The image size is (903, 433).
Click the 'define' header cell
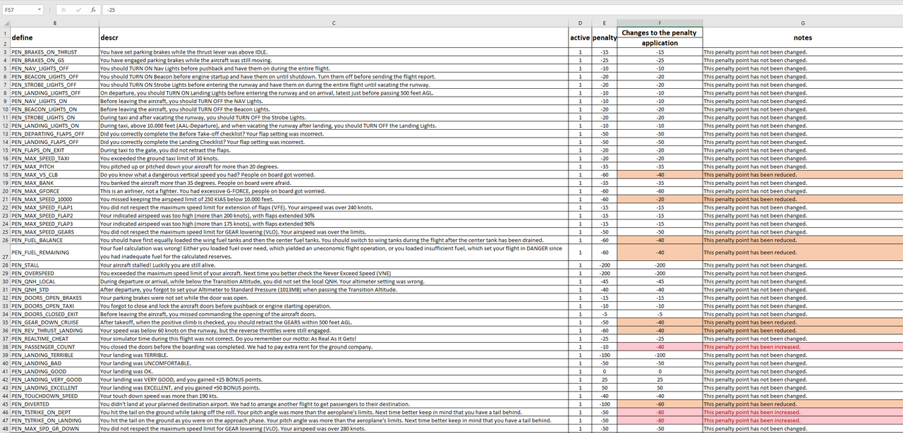tap(55, 38)
